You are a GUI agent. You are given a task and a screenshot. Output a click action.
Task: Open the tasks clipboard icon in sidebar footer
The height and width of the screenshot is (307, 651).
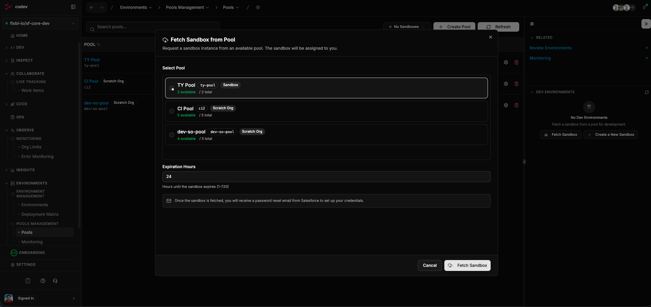pos(28,281)
